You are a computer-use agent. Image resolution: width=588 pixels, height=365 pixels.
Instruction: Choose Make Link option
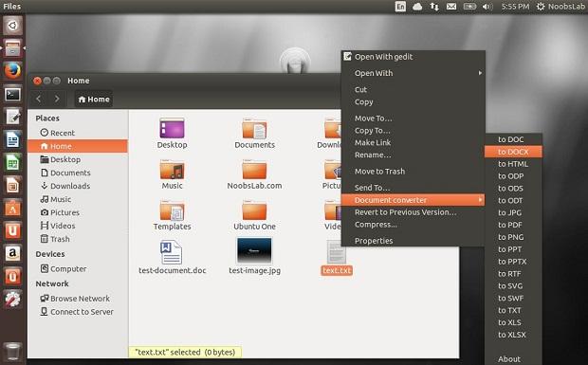click(413, 143)
